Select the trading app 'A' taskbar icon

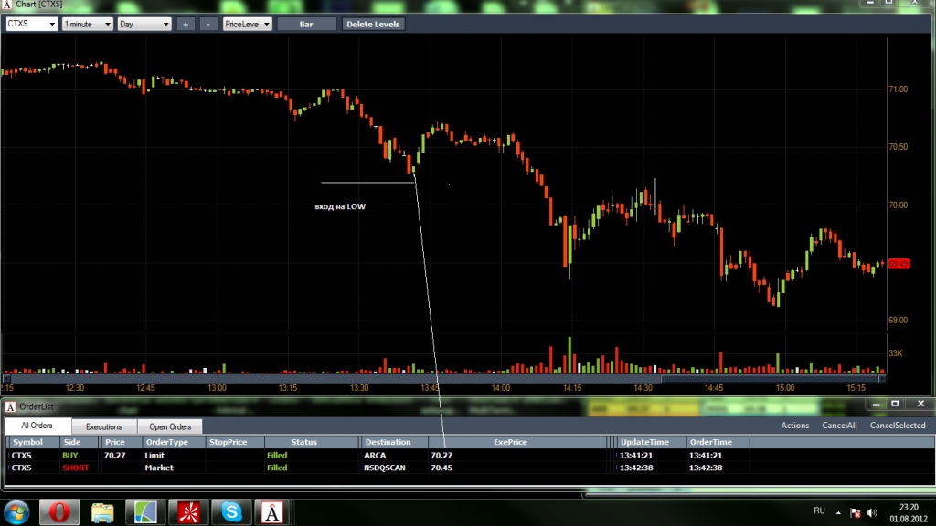[272, 511]
